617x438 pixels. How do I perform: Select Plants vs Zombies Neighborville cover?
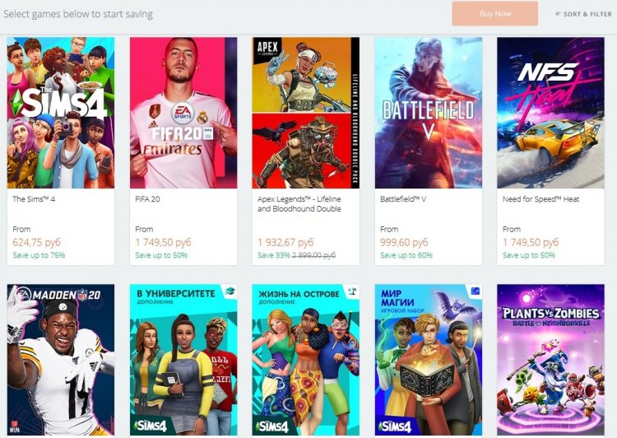tap(550, 360)
